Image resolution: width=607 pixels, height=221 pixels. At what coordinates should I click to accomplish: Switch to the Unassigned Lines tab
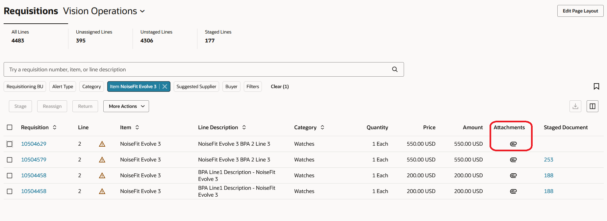point(94,36)
